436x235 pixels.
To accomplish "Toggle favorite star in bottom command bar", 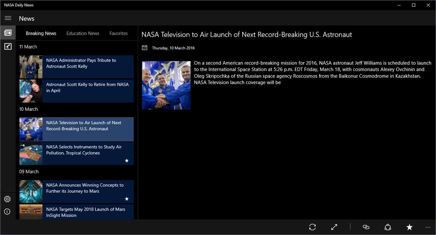I will click(409, 227).
